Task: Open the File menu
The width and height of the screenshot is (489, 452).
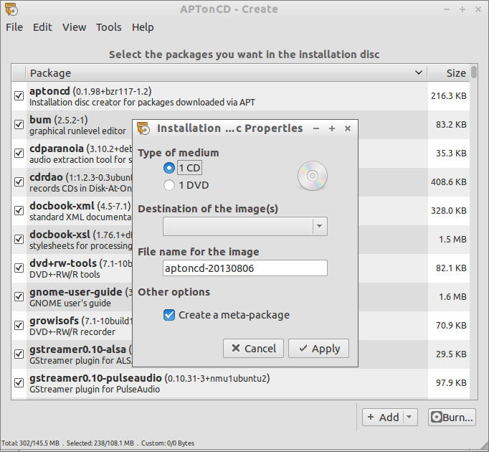Action: click(x=14, y=27)
